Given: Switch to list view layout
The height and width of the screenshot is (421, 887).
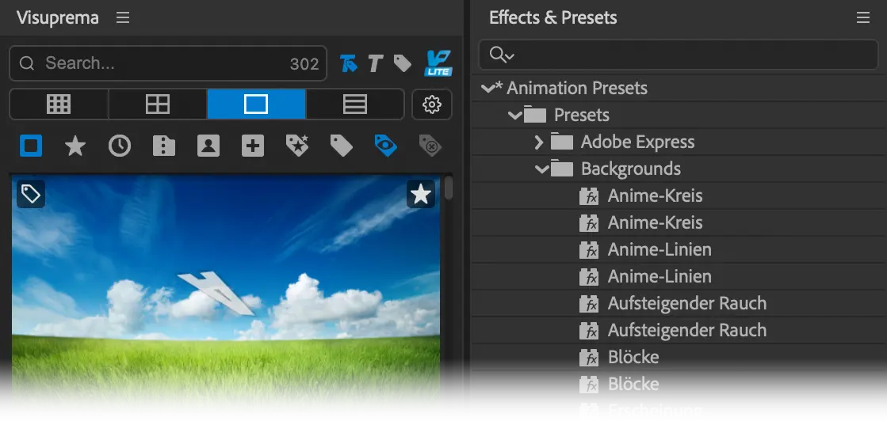Looking at the screenshot, I should (355, 104).
